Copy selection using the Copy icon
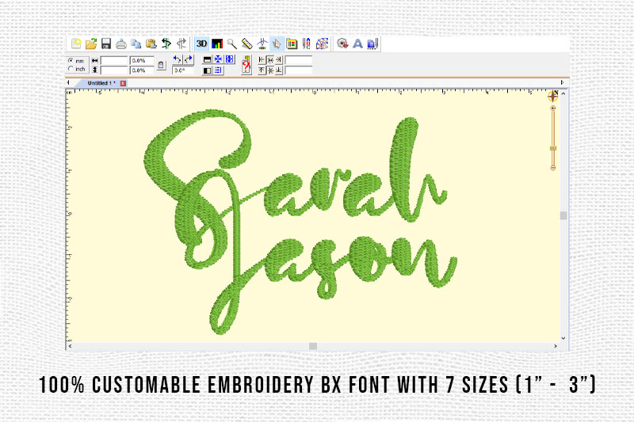 coord(136,44)
